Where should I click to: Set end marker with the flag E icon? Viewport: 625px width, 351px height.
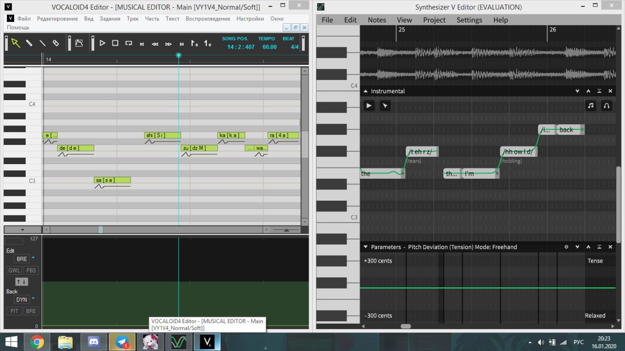pos(208,43)
